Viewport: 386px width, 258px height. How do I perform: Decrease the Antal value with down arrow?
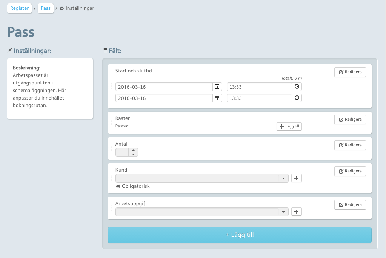pos(133,154)
